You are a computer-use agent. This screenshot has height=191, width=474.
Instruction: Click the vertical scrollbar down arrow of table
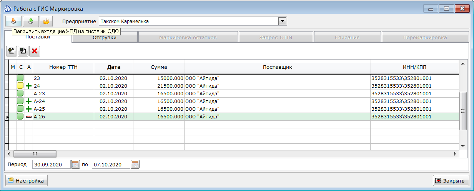pos(463,146)
